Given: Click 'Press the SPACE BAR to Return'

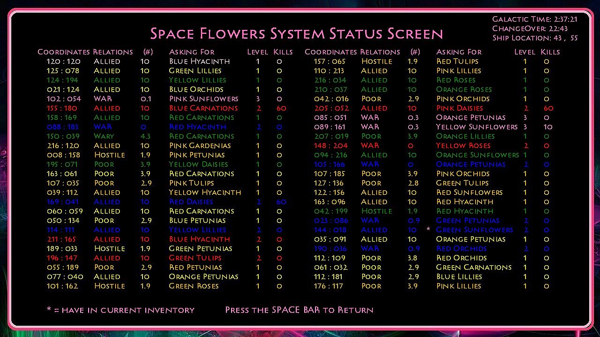Looking at the screenshot, I should 299,310.
